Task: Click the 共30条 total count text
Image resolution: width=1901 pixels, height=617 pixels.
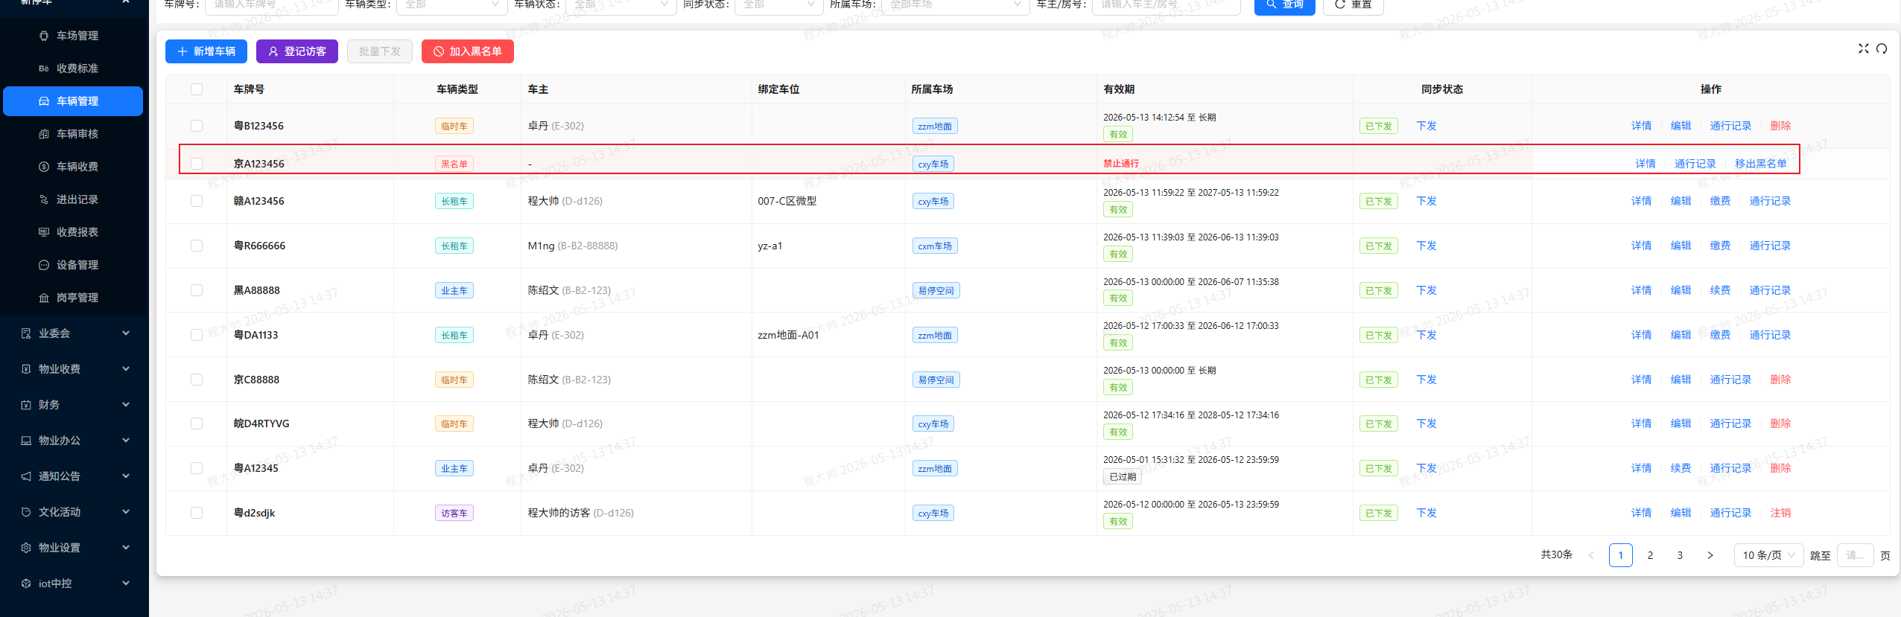Action: click(x=1557, y=554)
